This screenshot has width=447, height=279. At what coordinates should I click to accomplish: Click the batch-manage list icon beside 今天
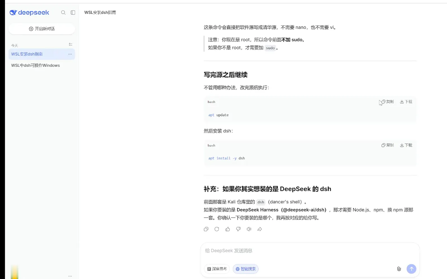click(70, 44)
